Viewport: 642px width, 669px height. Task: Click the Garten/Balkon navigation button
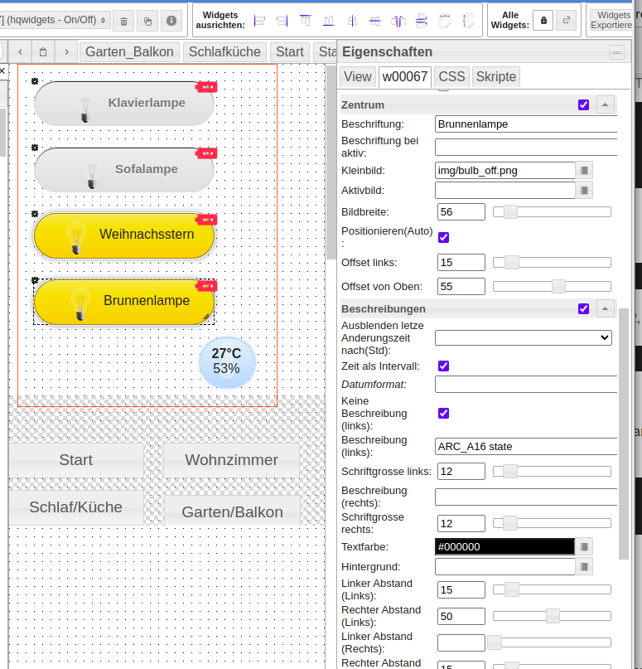tap(232, 512)
